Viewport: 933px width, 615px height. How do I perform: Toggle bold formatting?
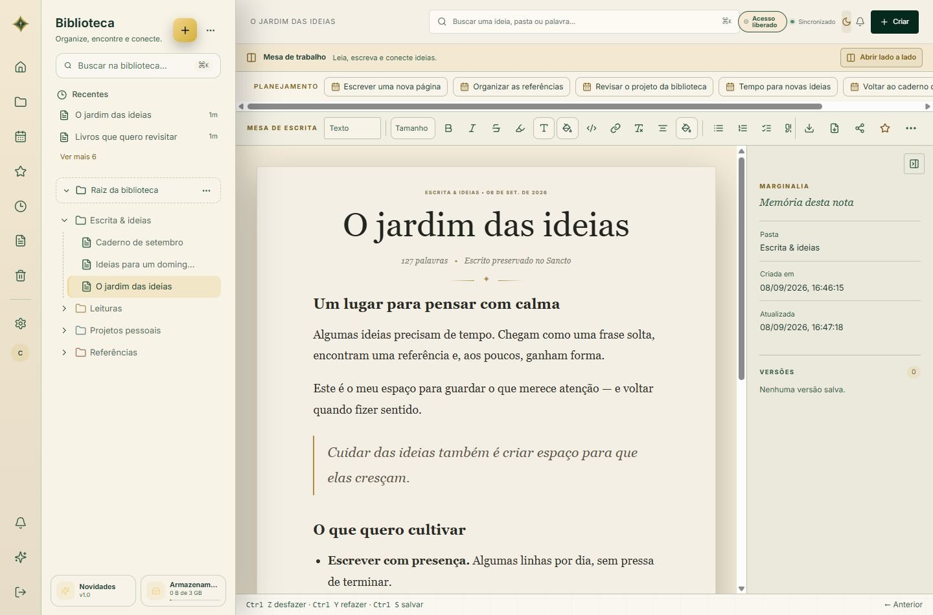pos(448,128)
